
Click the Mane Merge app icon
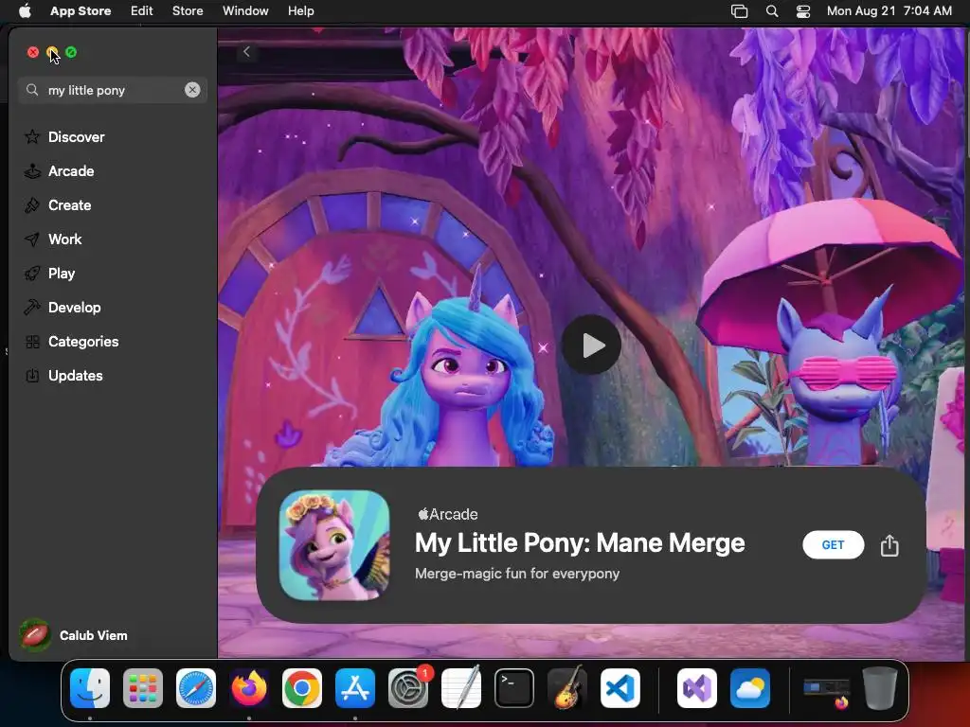pos(334,545)
